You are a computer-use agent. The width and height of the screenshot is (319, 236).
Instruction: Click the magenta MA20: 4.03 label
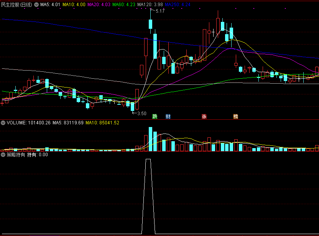(x=99, y=5)
